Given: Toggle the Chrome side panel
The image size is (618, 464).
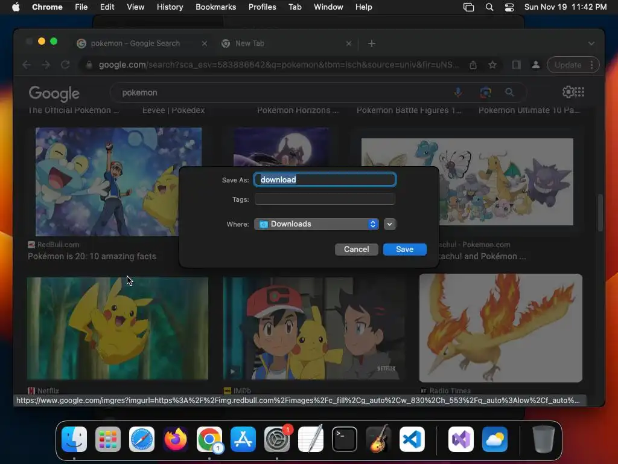Looking at the screenshot, I should click(x=517, y=65).
